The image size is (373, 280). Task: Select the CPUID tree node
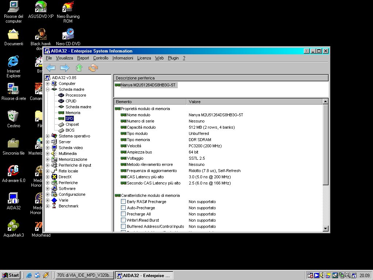71,101
